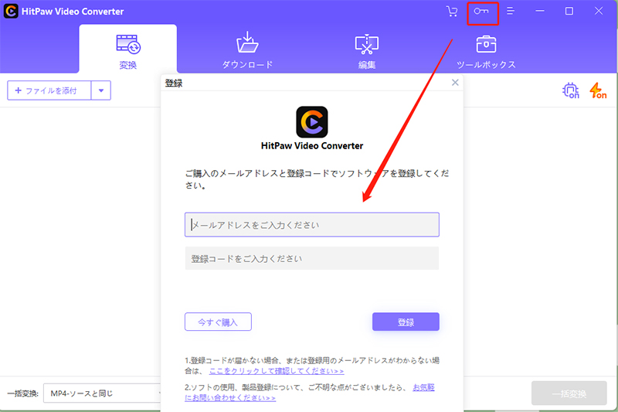Open the お気軽にお問い合わせください link
The height and width of the screenshot is (412, 618).
coord(230,398)
